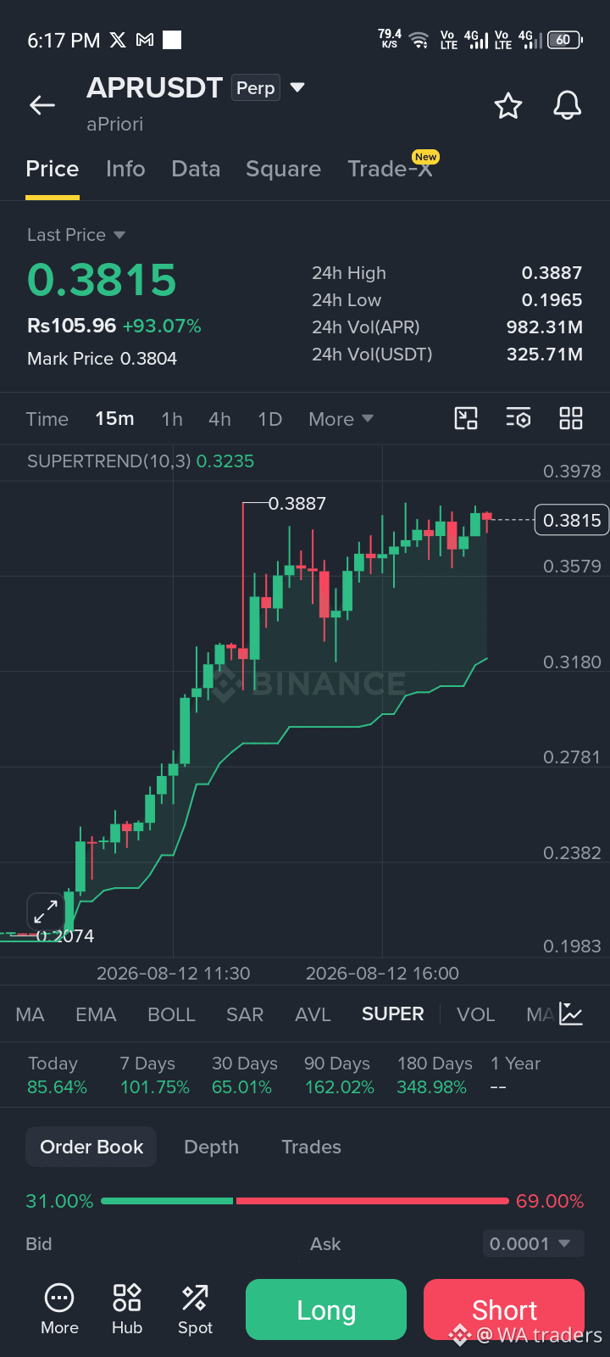Show the Order Book tab
This screenshot has width=610, height=1357.
pos(91,1147)
